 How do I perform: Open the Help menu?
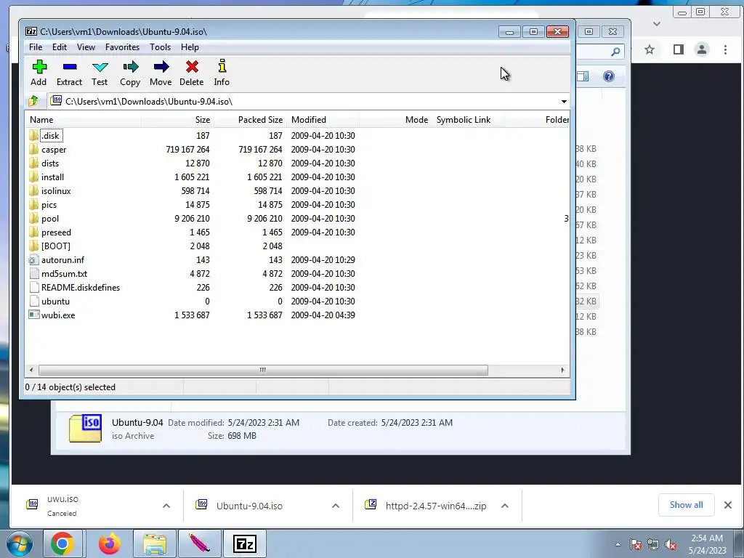pos(190,47)
